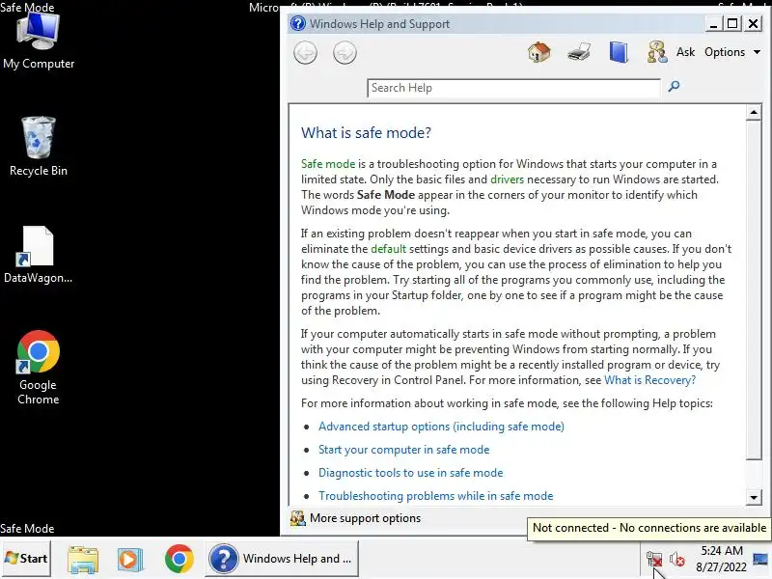Click the help pane scrollbar thumb
The height and width of the screenshot is (579, 772).
pos(754,290)
